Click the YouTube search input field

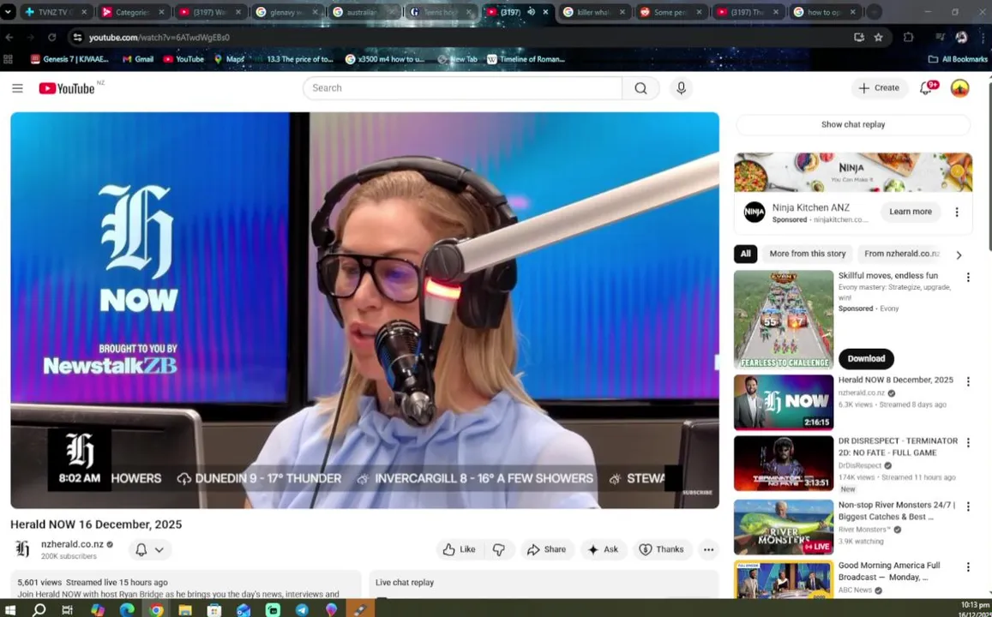click(x=462, y=88)
